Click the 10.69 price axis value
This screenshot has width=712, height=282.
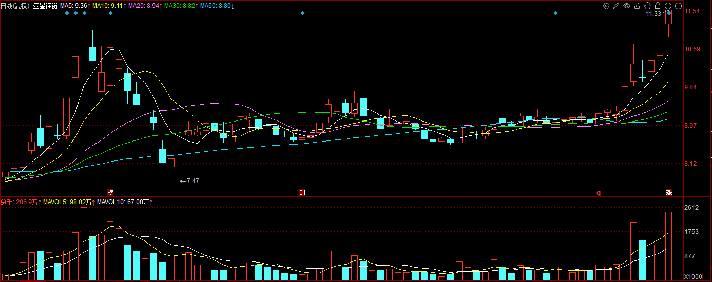(692, 49)
